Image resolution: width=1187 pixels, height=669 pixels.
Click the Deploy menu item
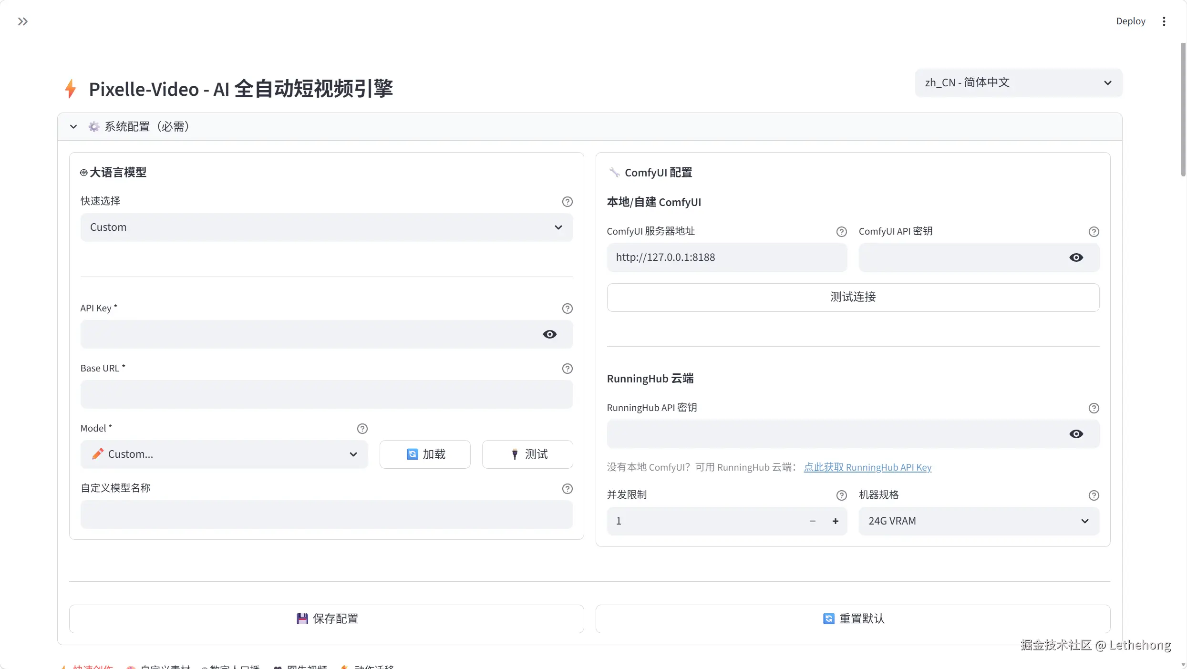click(x=1130, y=21)
